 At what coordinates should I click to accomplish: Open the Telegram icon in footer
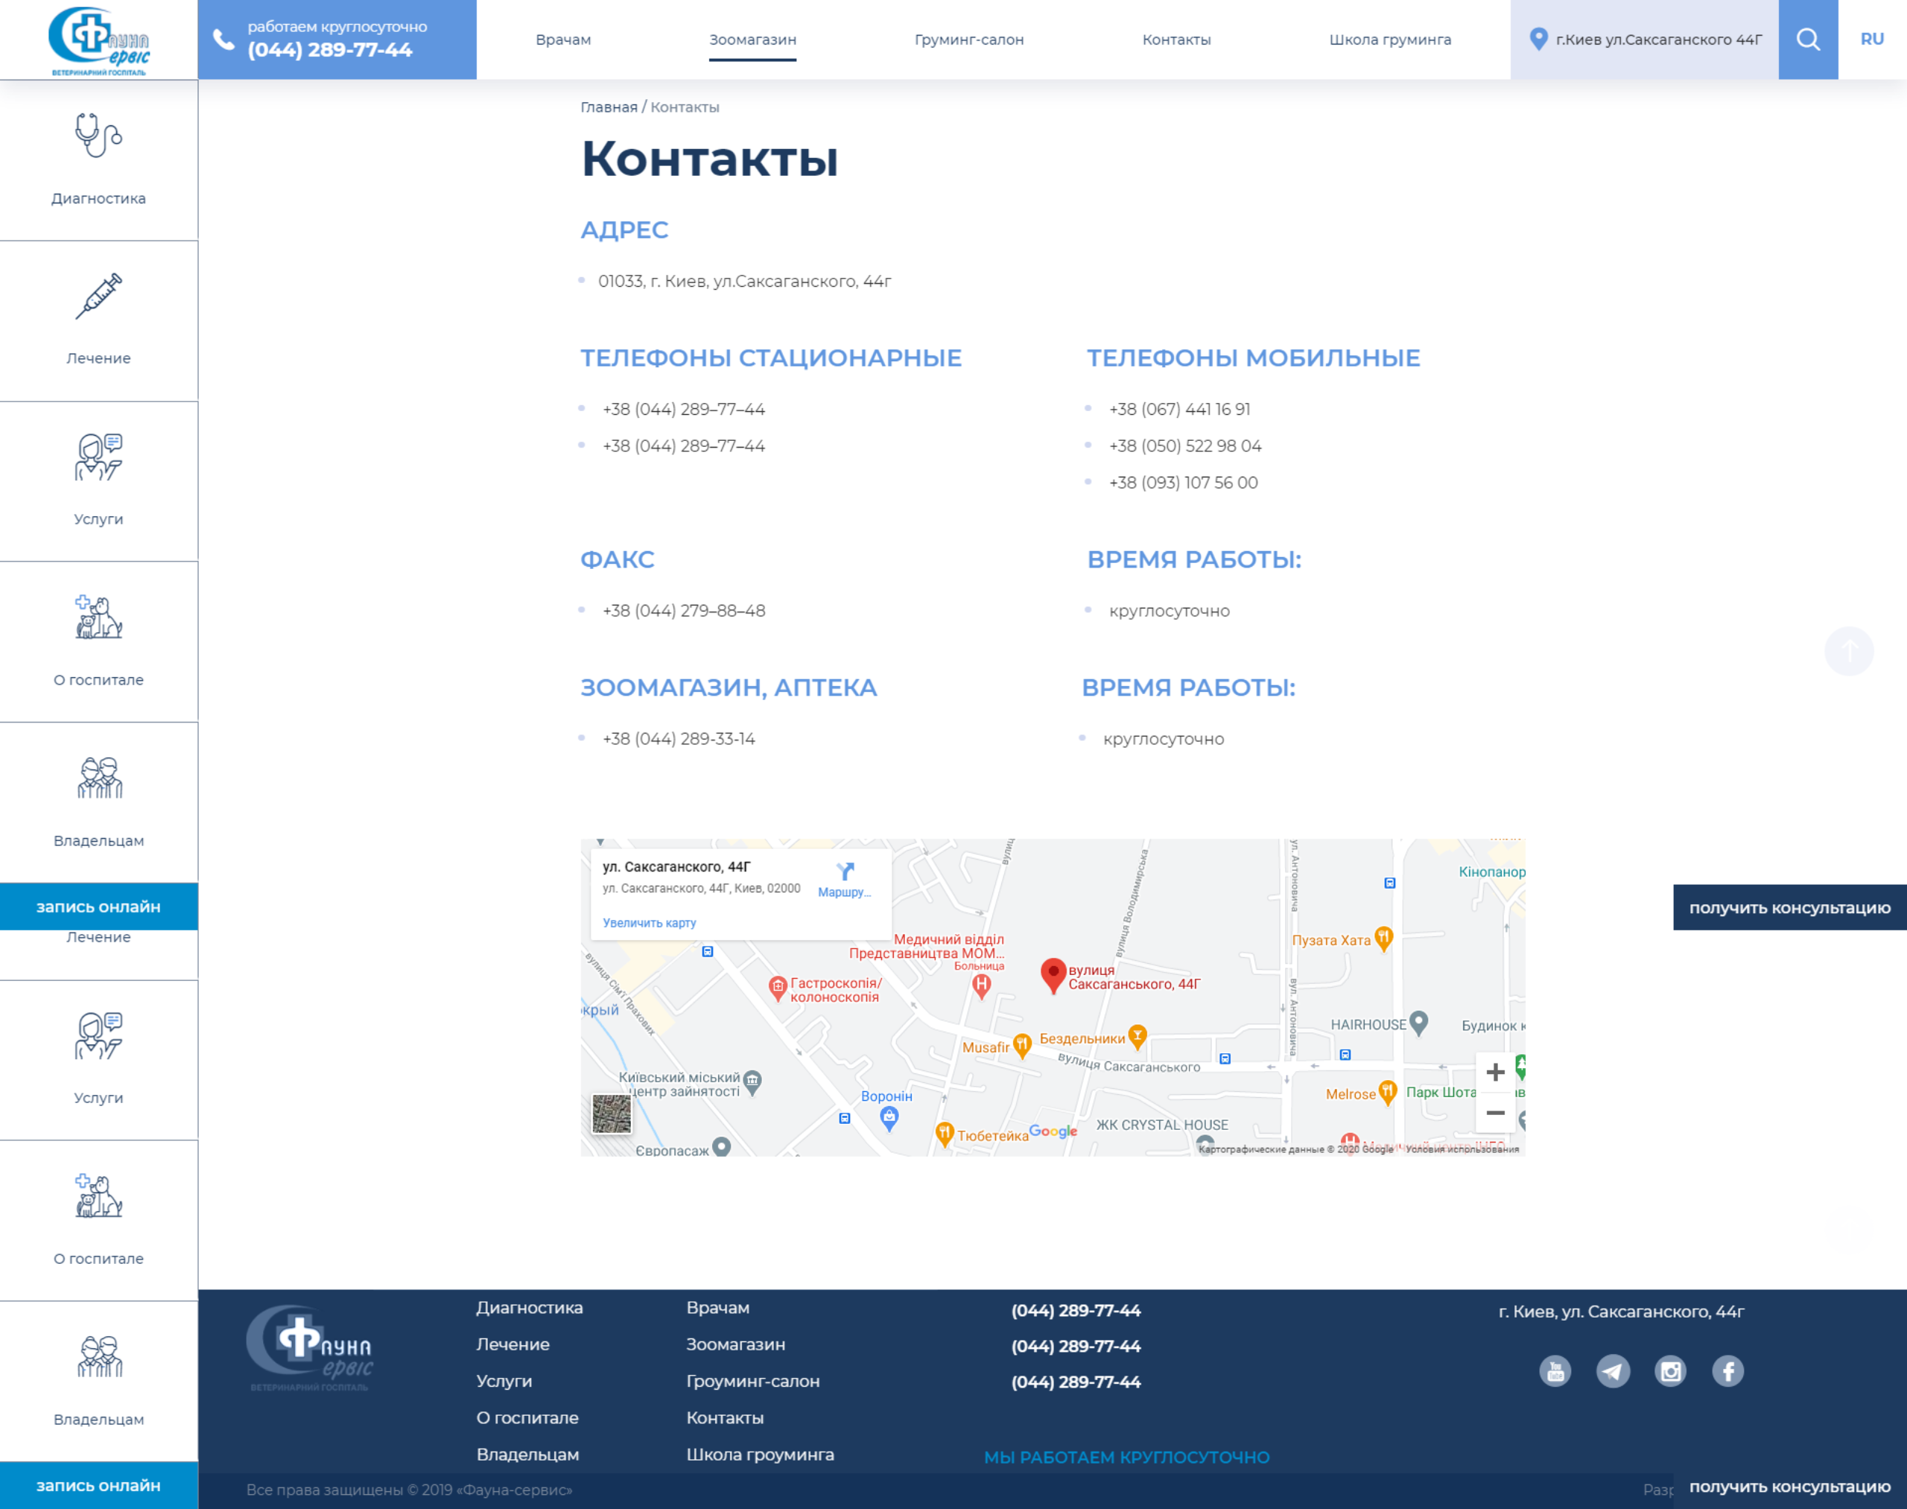1613,1371
